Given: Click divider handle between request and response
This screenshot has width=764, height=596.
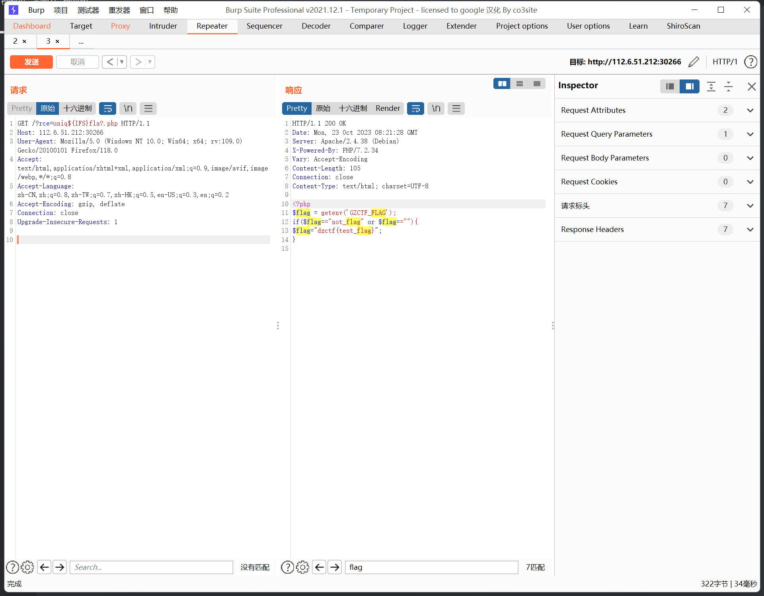Looking at the screenshot, I should click(x=278, y=326).
